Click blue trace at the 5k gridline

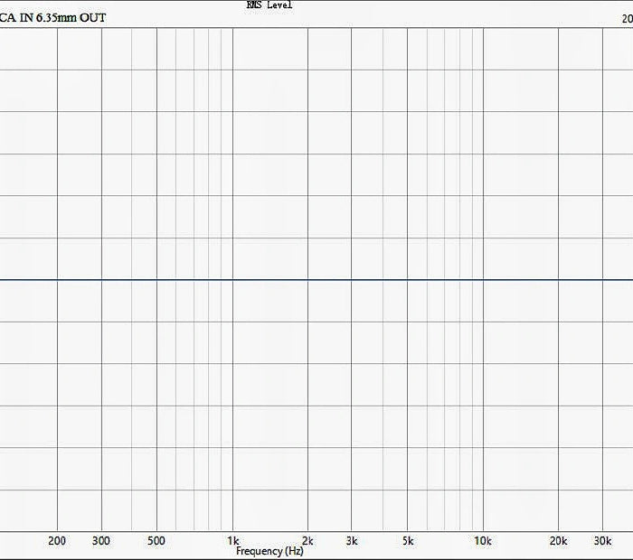click(408, 280)
